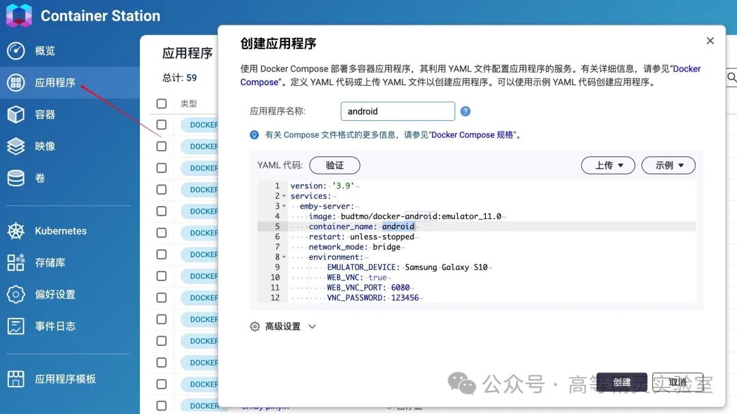Click line number 12 in YAML gutter
The width and height of the screenshot is (737, 414).
(276, 298)
